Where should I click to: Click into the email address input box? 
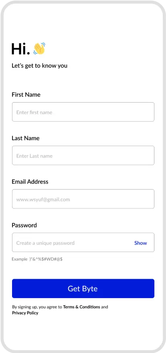83,199
